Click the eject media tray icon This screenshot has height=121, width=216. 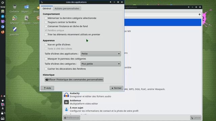3,108
